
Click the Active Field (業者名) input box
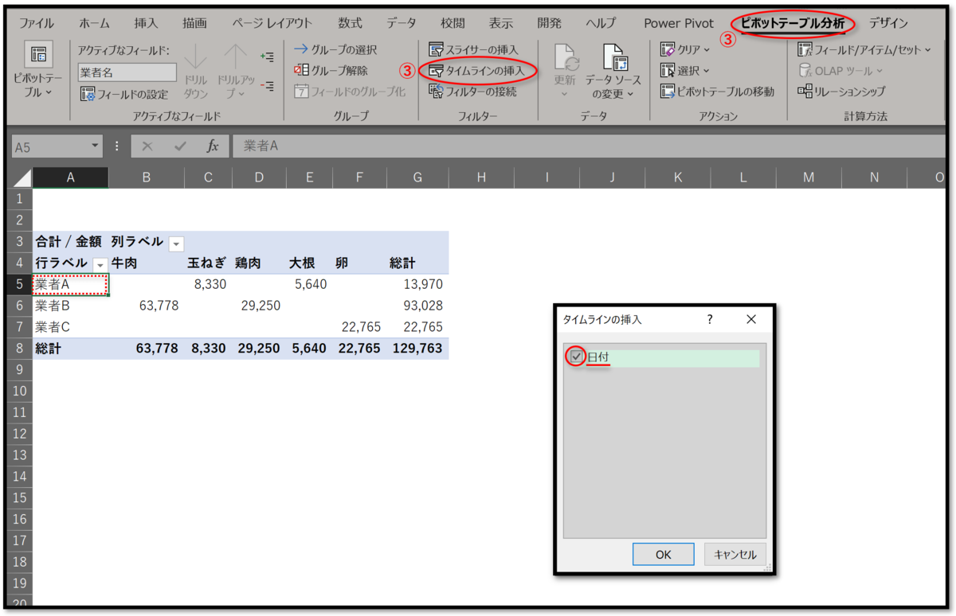[x=127, y=72]
